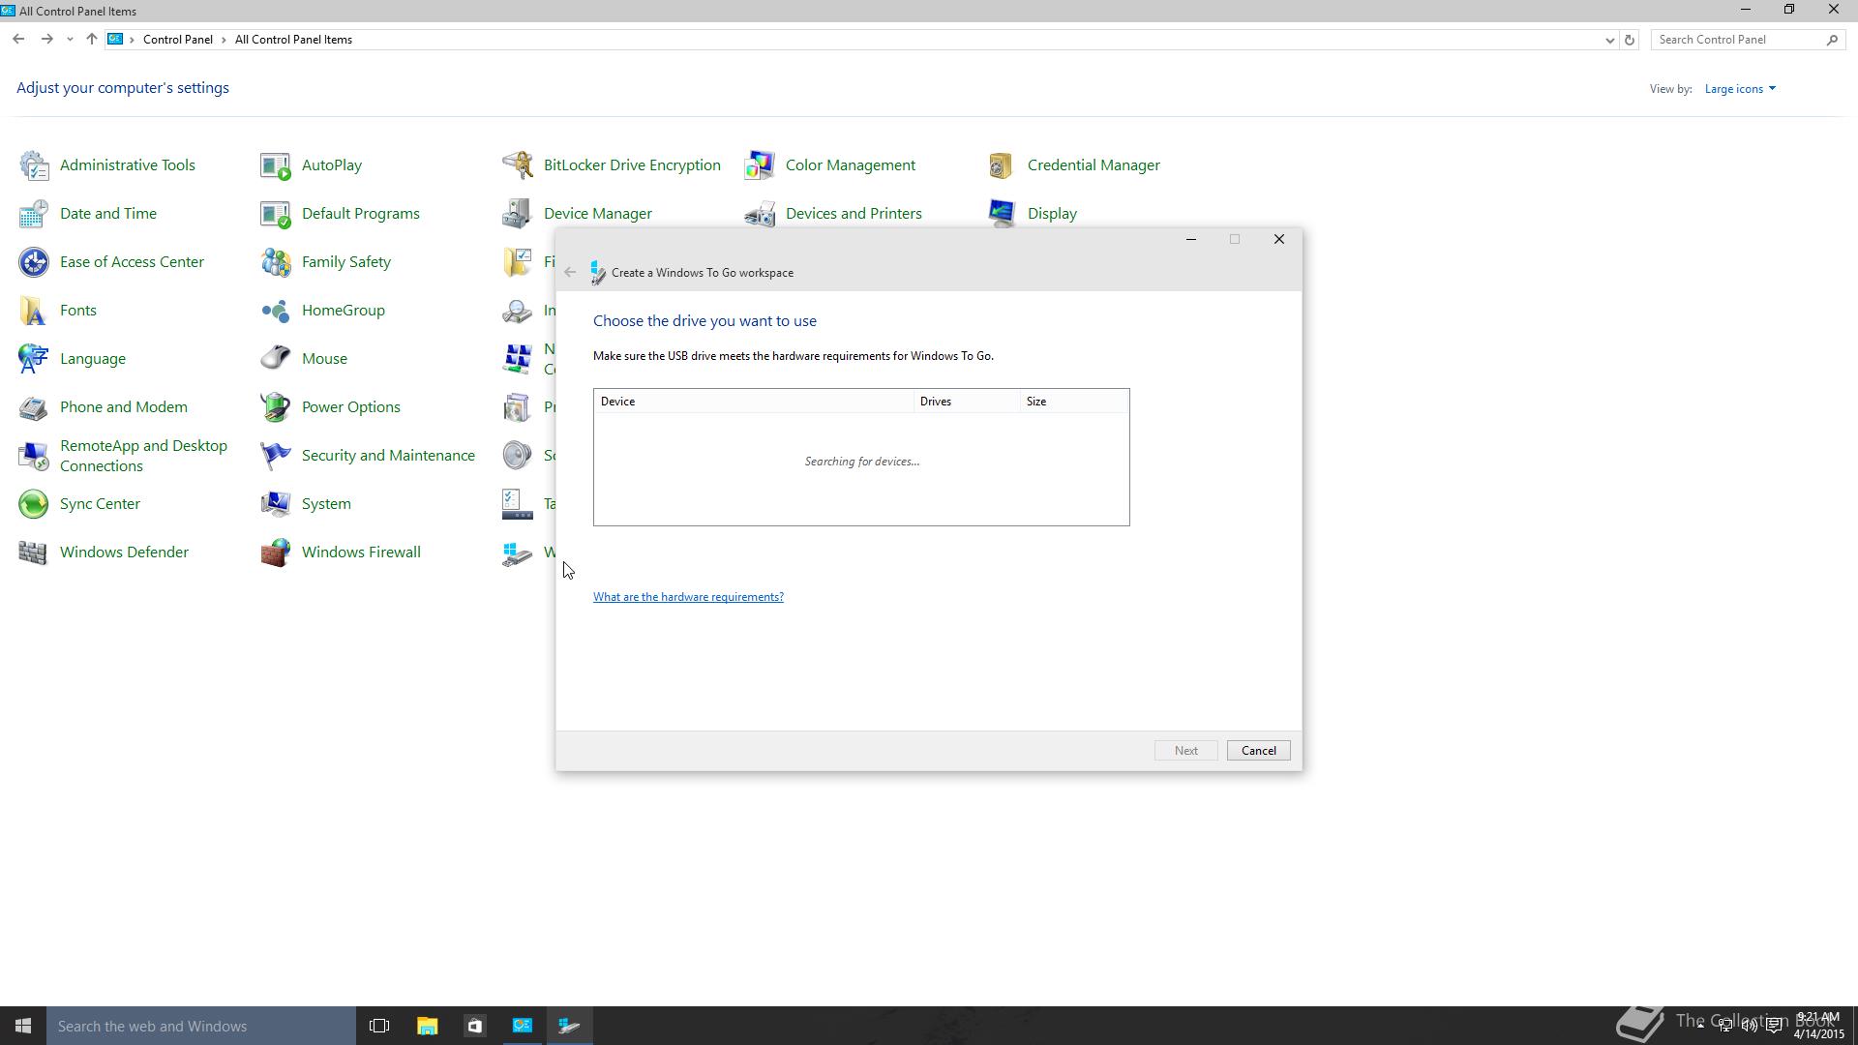Viewport: 1858px width, 1045px height.
Task: Click the taskbar clock showing 4/14/2015
Action: (x=1818, y=1026)
